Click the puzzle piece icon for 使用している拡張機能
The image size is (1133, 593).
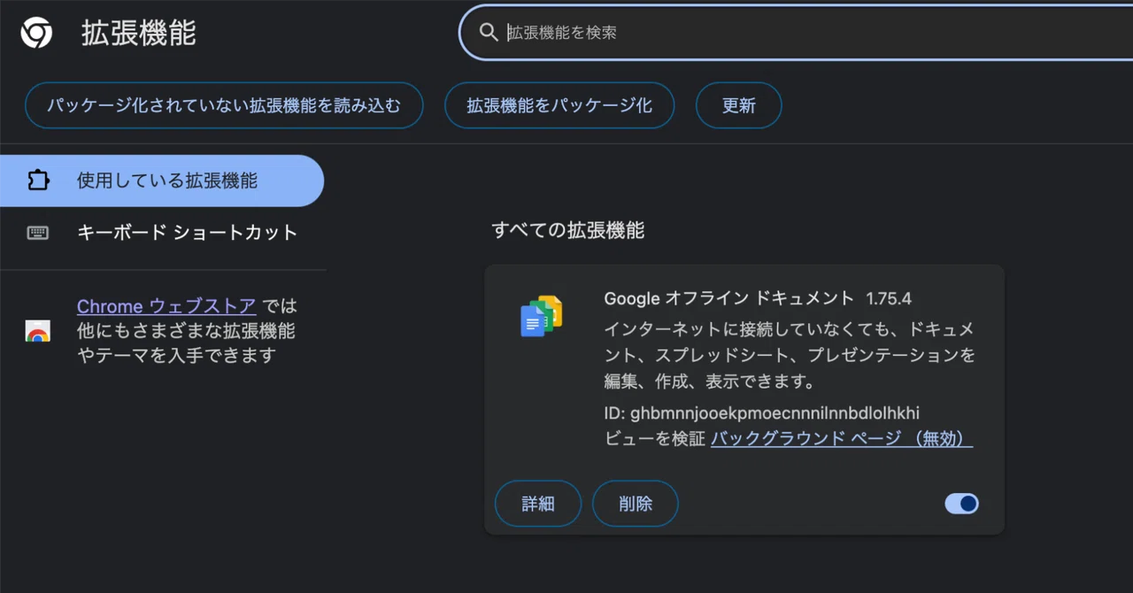coord(38,181)
